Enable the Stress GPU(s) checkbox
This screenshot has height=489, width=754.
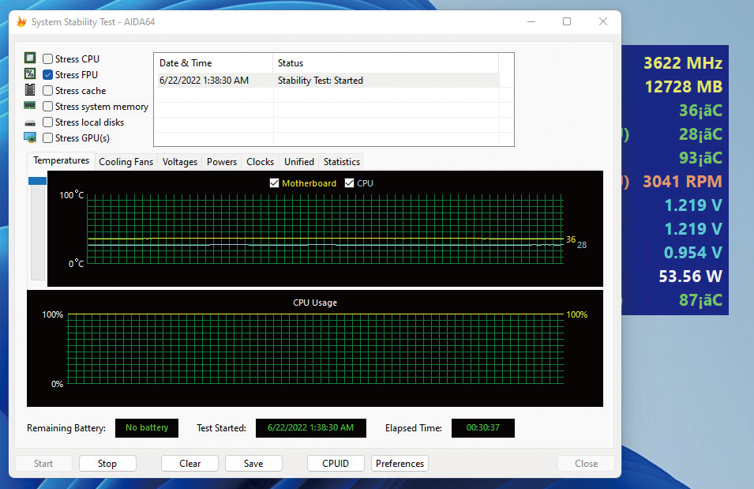pos(47,138)
